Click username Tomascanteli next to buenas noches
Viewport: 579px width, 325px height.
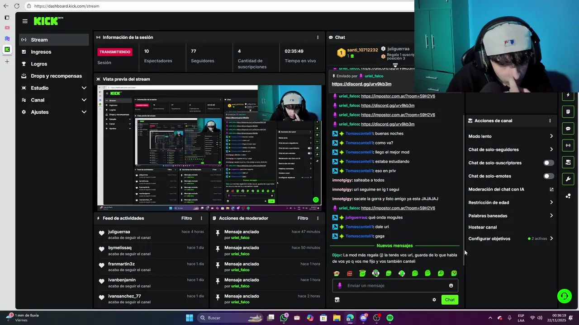359,134
